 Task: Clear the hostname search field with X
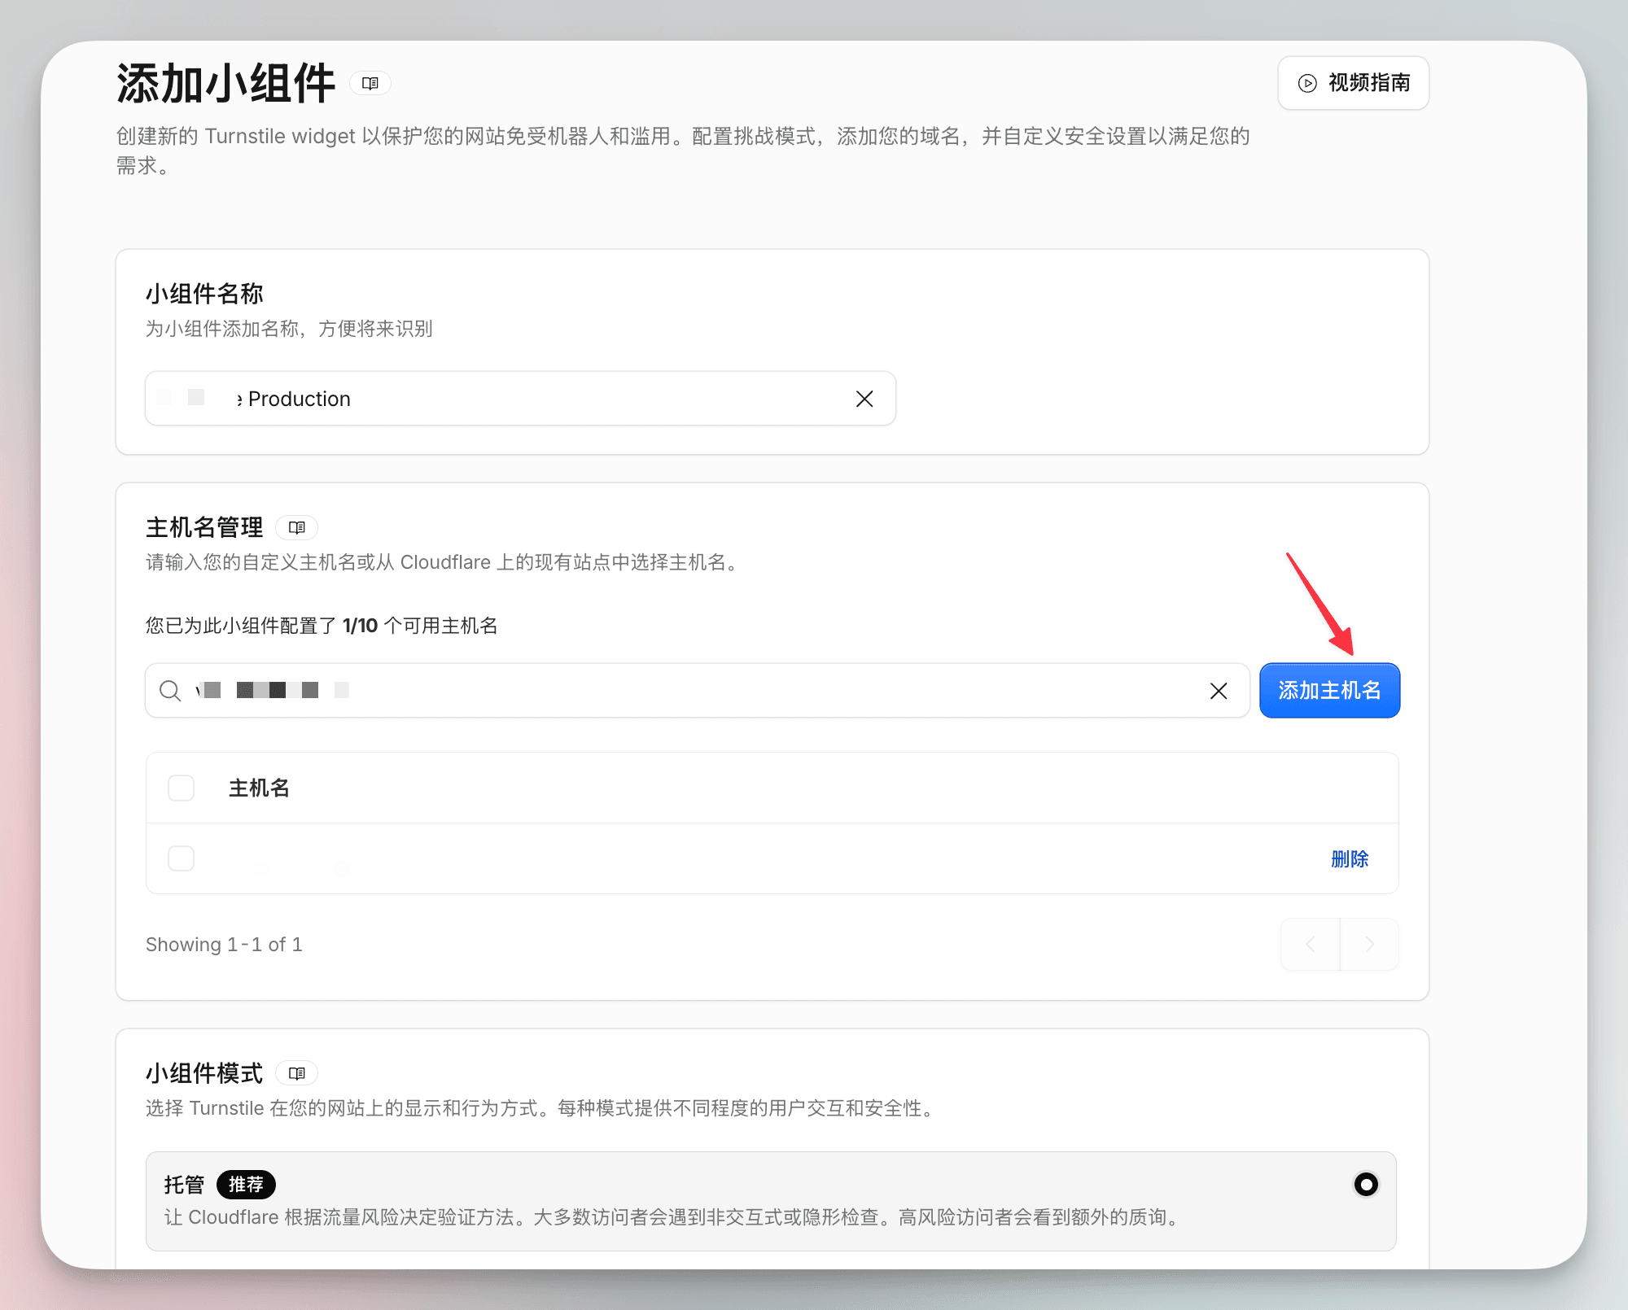[1219, 691]
